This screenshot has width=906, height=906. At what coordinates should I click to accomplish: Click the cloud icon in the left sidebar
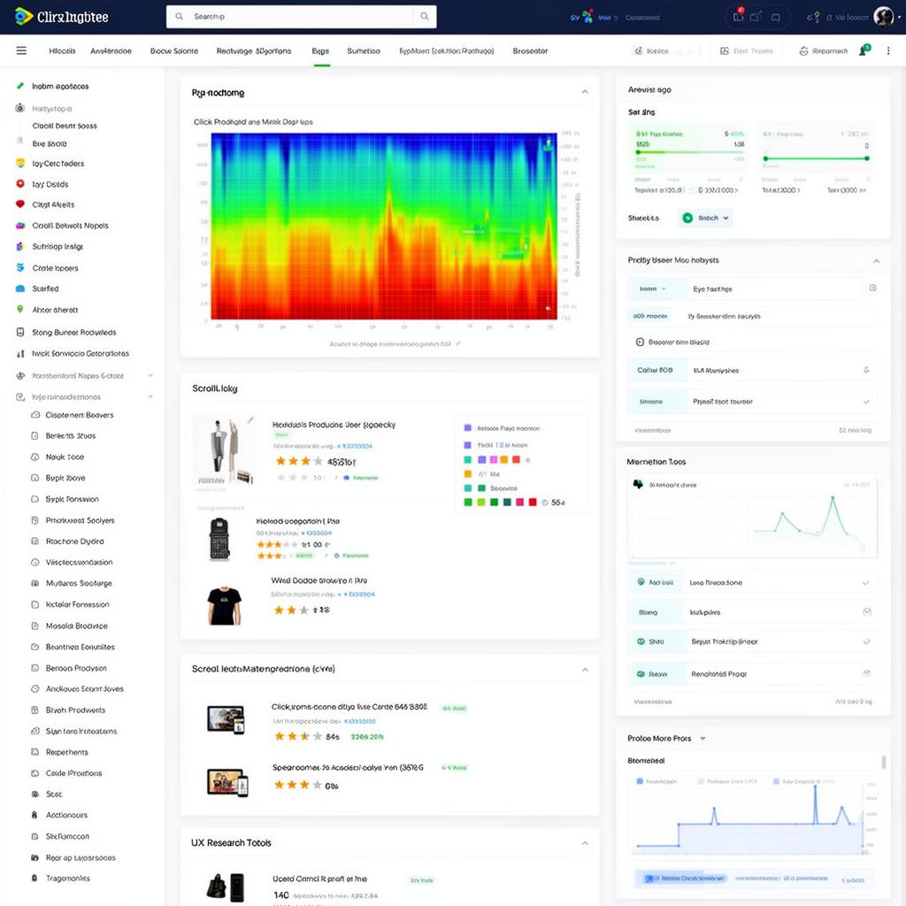point(21,288)
